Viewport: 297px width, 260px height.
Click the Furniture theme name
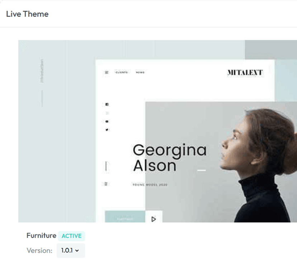(41, 236)
